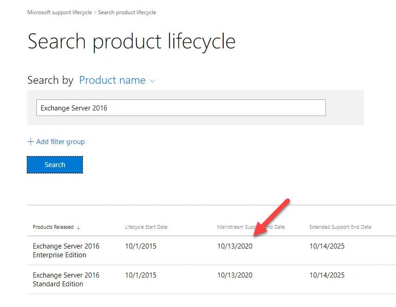Image resolution: width=396 pixels, height=307 pixels.
Task: Click the 10/13/2020 mainstream date for Enterprise Edition
Action: [x=235, y=246]
